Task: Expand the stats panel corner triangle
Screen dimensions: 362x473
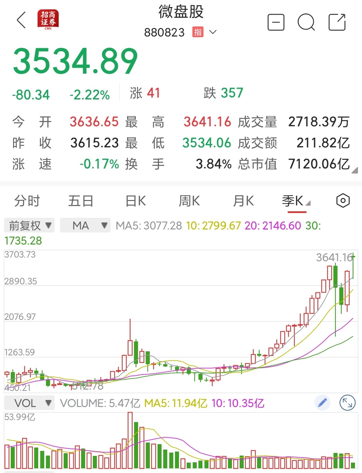Action: [355, 170]
